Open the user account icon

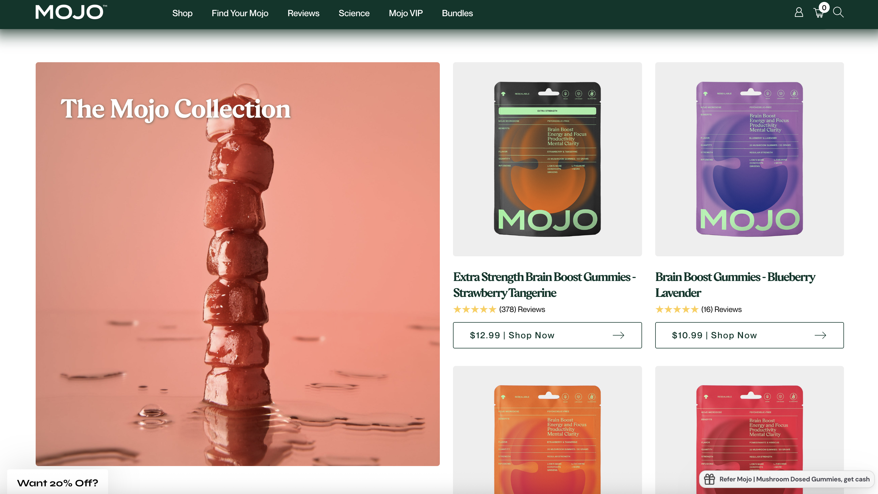[799, 13]
